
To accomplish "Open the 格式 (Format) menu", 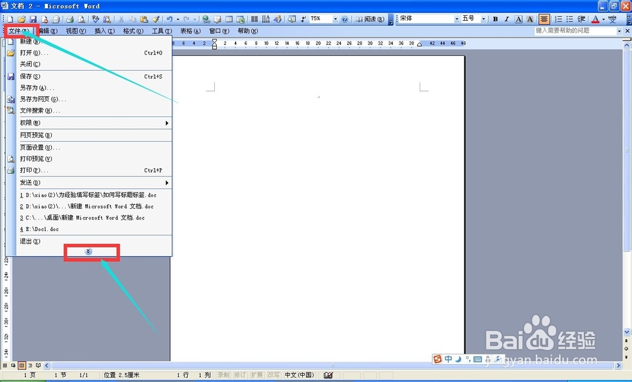I will pos(133,31).
